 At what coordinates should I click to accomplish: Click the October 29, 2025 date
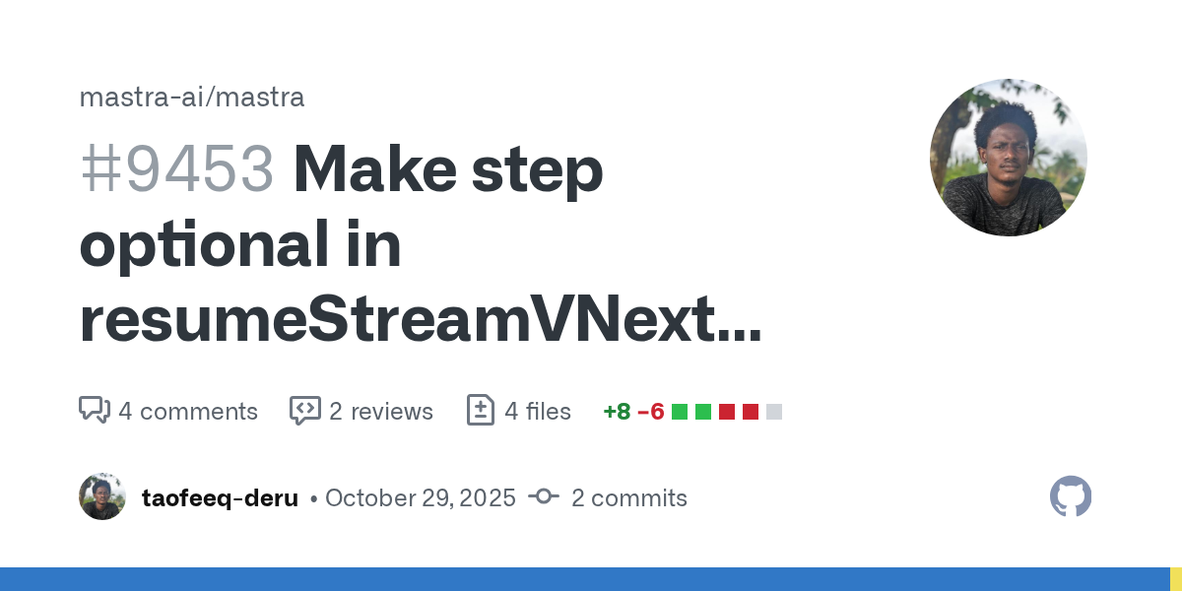pos(420,497)
